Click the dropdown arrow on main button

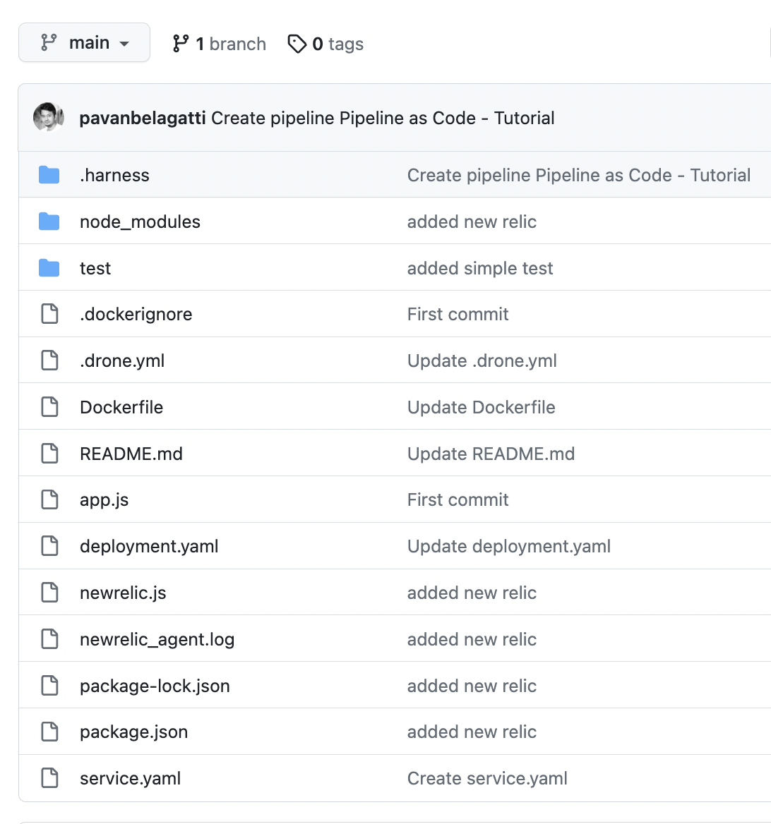point(124,43)
